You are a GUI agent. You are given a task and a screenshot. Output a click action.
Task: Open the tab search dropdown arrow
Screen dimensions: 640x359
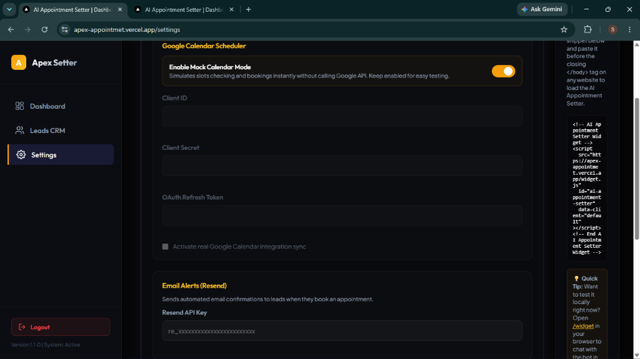point(9,9)
